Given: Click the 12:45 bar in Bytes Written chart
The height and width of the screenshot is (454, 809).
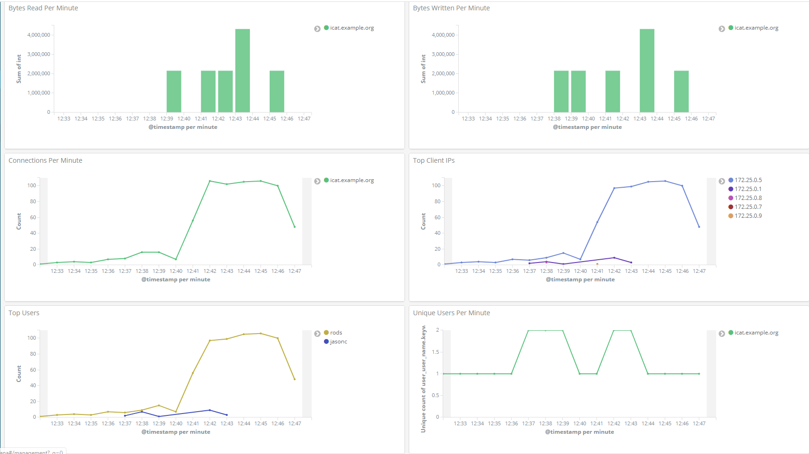Looking at the screenshot, I should pos(682,92).
